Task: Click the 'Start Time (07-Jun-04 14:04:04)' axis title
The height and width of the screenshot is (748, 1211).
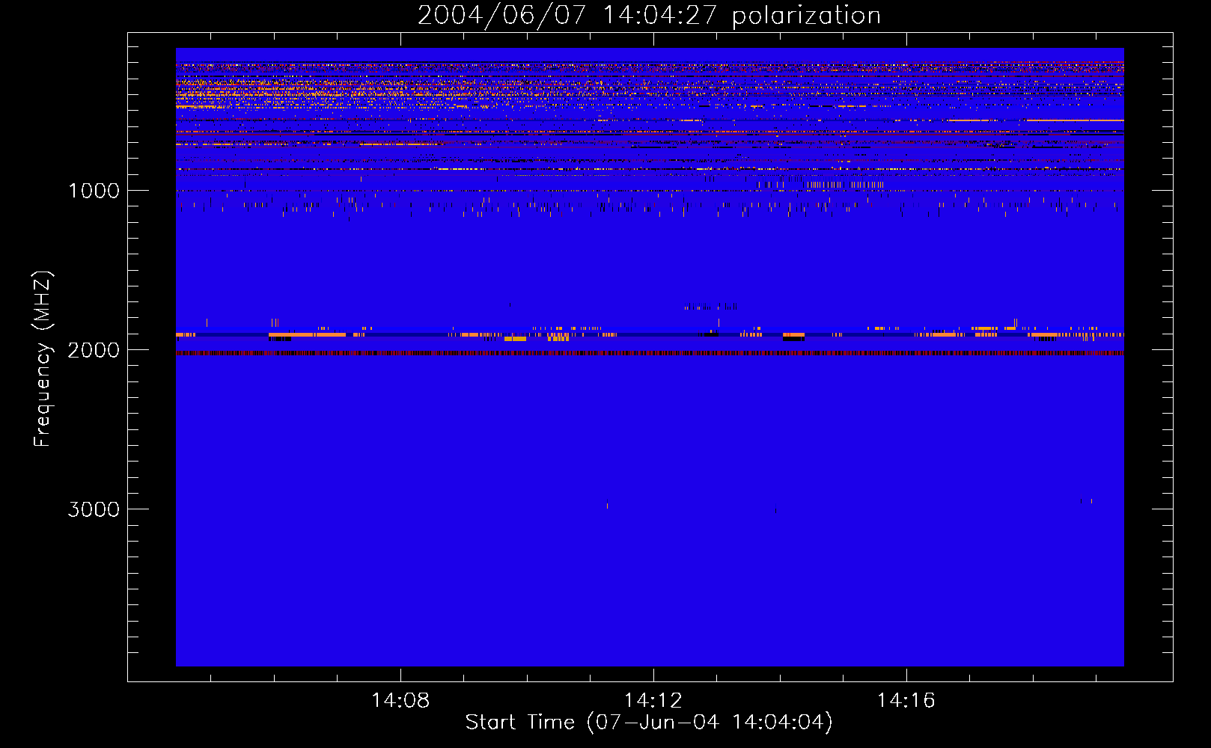Action: click(x=649, y=723)
